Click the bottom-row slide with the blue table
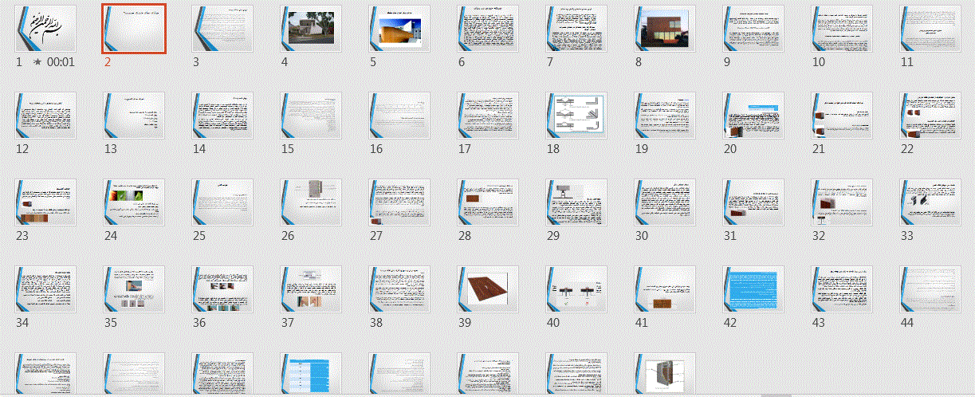This screenshot has height=397, width=975. pyautogui.click(x=312, y=373)
